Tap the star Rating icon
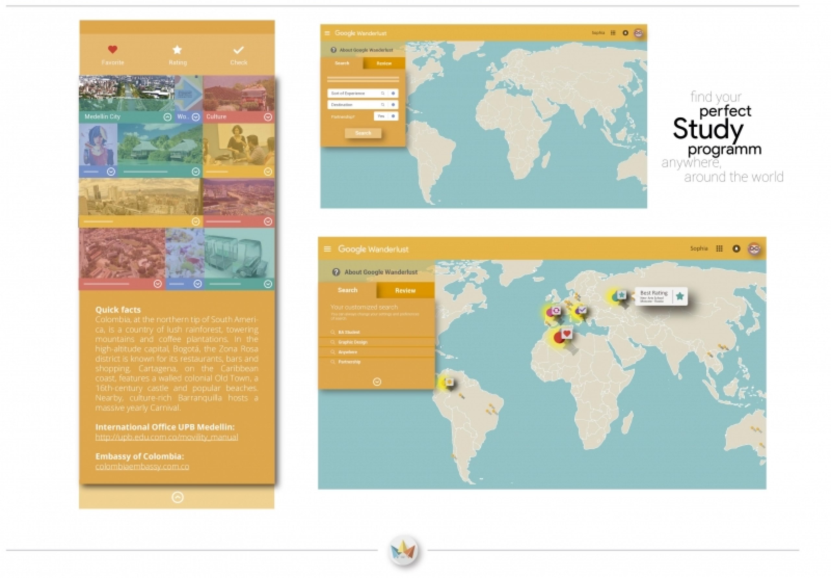This screenshot has height=578, width=831. [177, 49]
